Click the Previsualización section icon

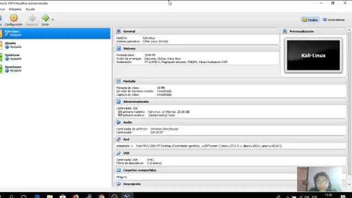click(285, 31)
